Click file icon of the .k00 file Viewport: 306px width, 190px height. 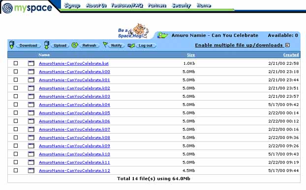[x=31, y=72]
